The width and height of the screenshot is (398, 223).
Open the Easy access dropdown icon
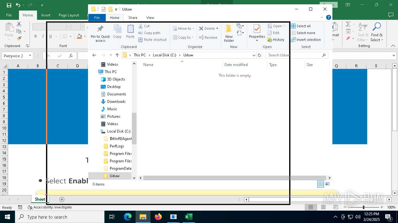240,33
